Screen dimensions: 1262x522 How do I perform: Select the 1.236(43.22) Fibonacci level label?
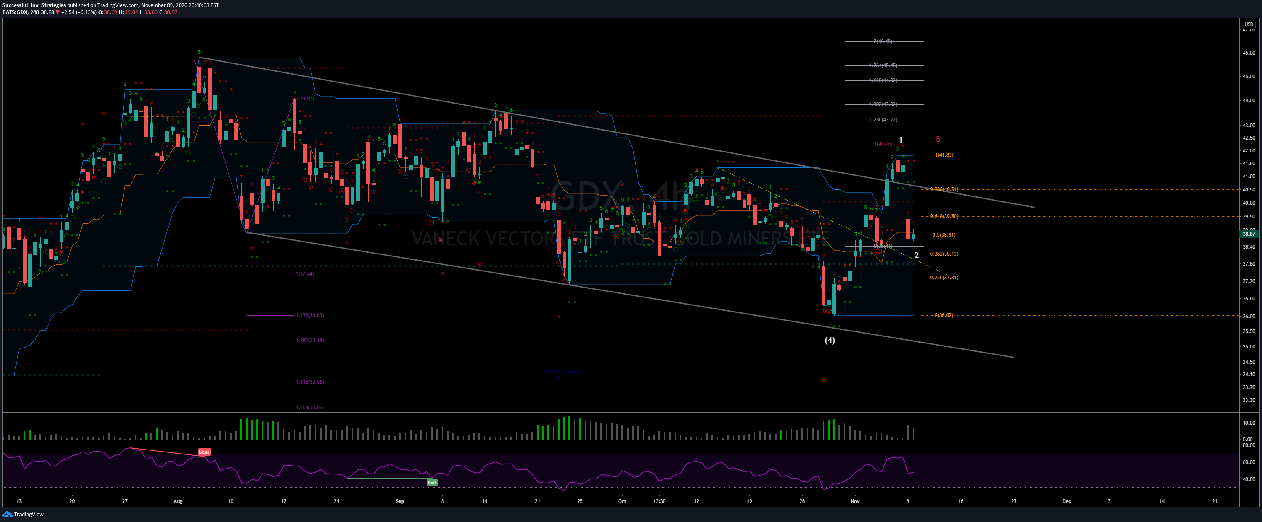[x=883, y=119]
